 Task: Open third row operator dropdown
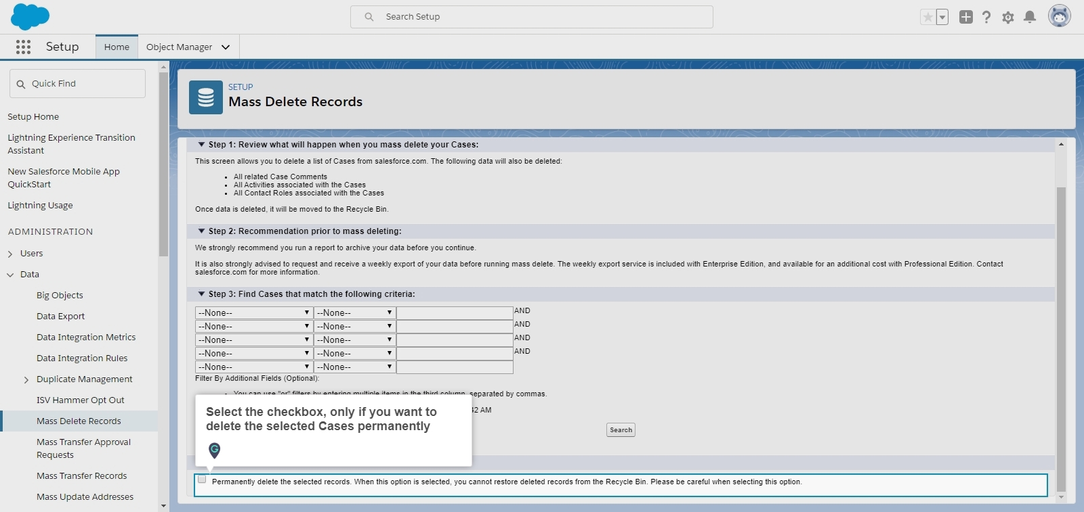coord(354,340)
